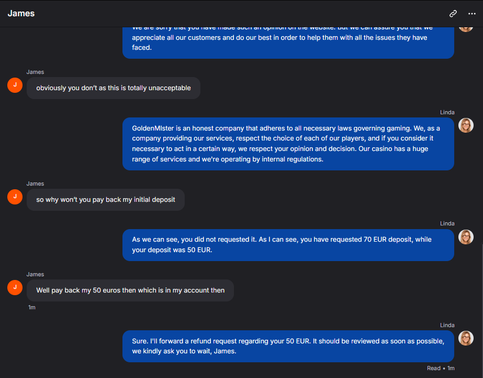Click the James chat title

click(21, 14)
